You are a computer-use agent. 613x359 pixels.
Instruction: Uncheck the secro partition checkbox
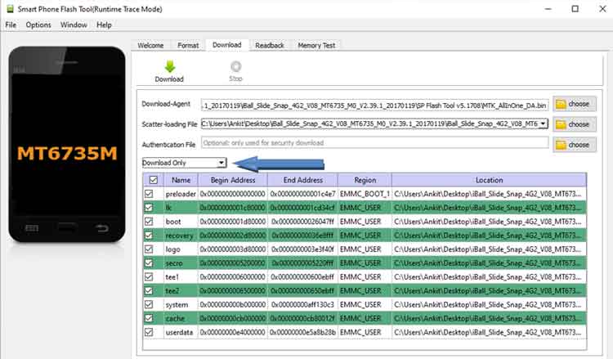click(x=149, y=263)
